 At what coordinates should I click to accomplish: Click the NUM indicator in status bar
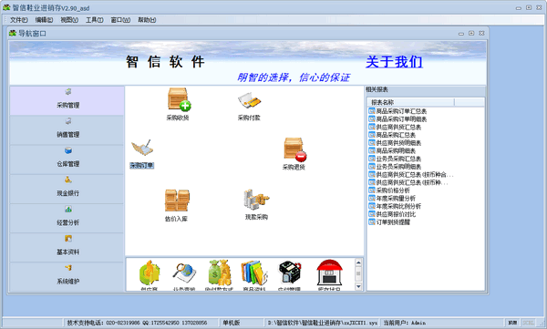(512, 323)
